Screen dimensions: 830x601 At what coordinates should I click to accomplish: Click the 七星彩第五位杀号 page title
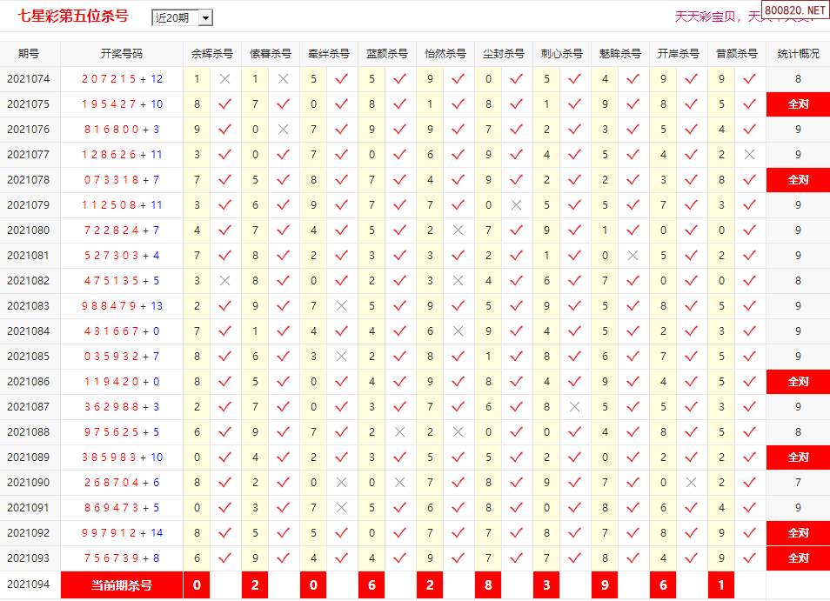point(73,16)
